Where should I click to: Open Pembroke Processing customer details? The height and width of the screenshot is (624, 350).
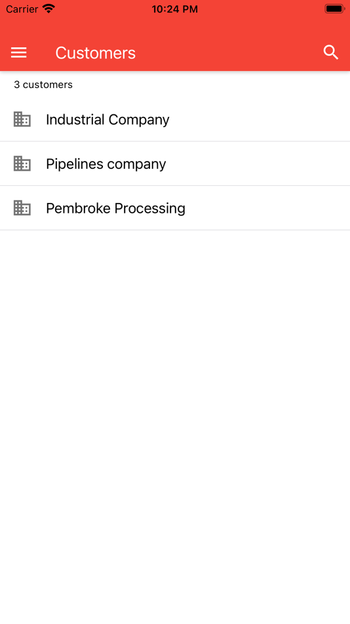(x=175, y=208)
